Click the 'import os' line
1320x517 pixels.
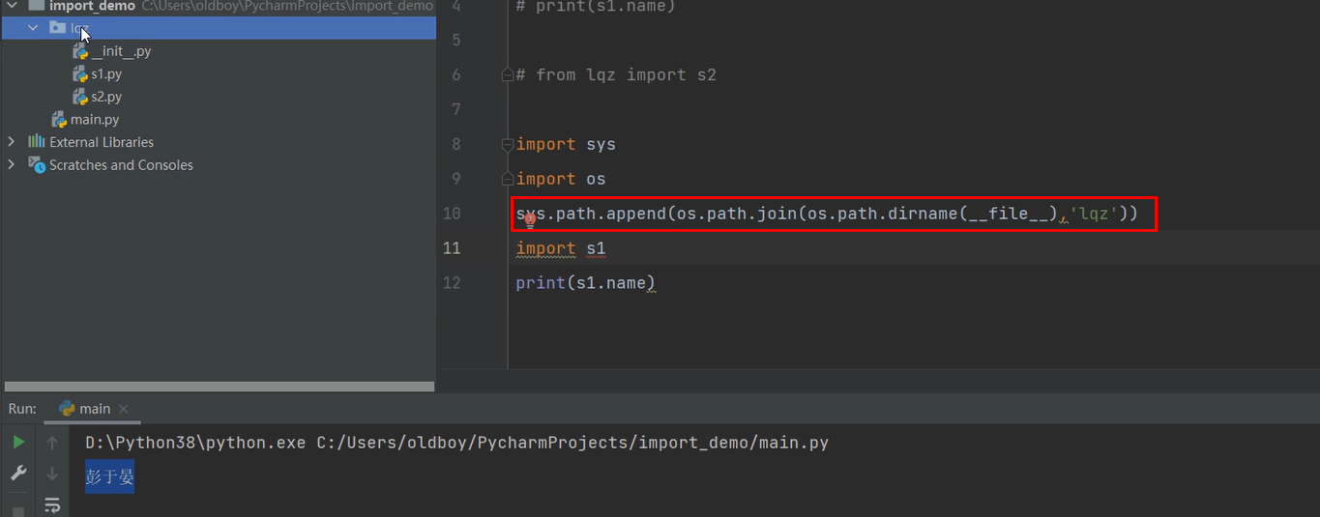[x=561, y=179]
